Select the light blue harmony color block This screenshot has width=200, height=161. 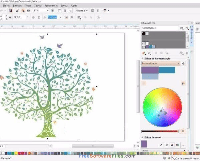tap(150, 76)
